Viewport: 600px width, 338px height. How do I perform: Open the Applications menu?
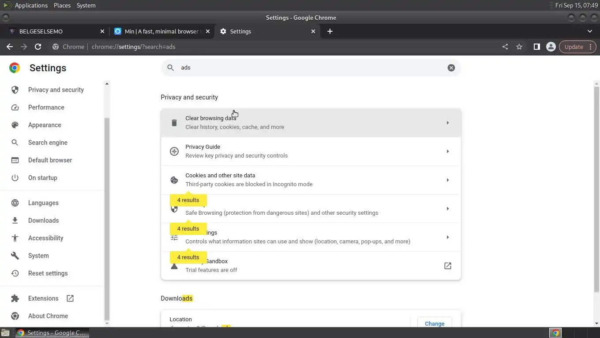[31, 5]
